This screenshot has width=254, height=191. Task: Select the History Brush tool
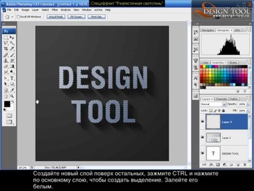pos(12,61)
